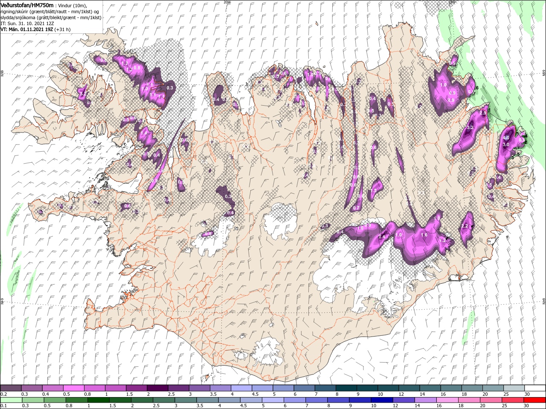Select the darkest green 1 swatch in the lower legend row

(98, 400)
